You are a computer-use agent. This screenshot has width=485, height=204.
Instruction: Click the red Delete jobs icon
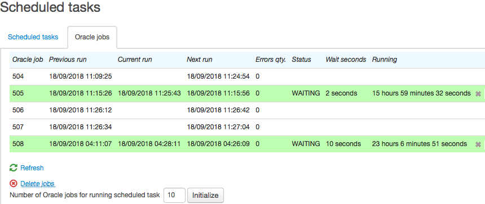(14, 184)
